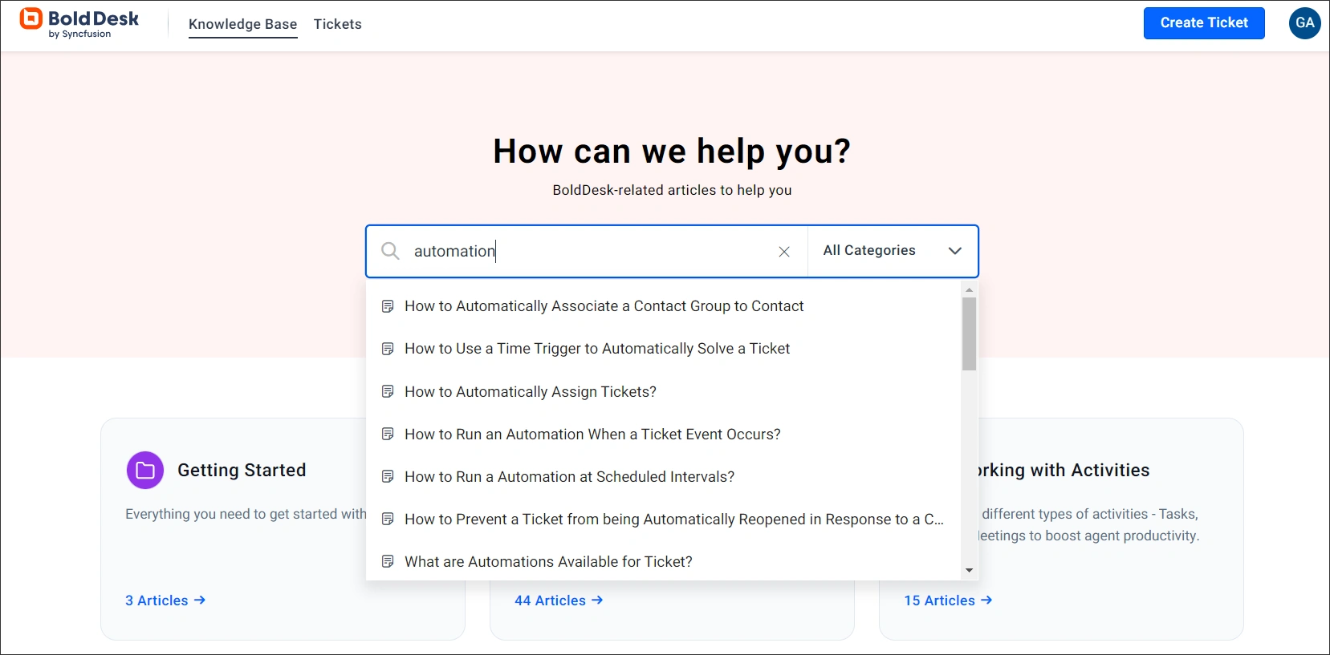Click the chevron beside All Categories

pyautogui.click(x=955, y=251)
